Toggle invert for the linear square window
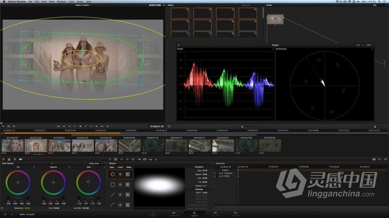This screenshot has width=389, height=218. (120, 184)
